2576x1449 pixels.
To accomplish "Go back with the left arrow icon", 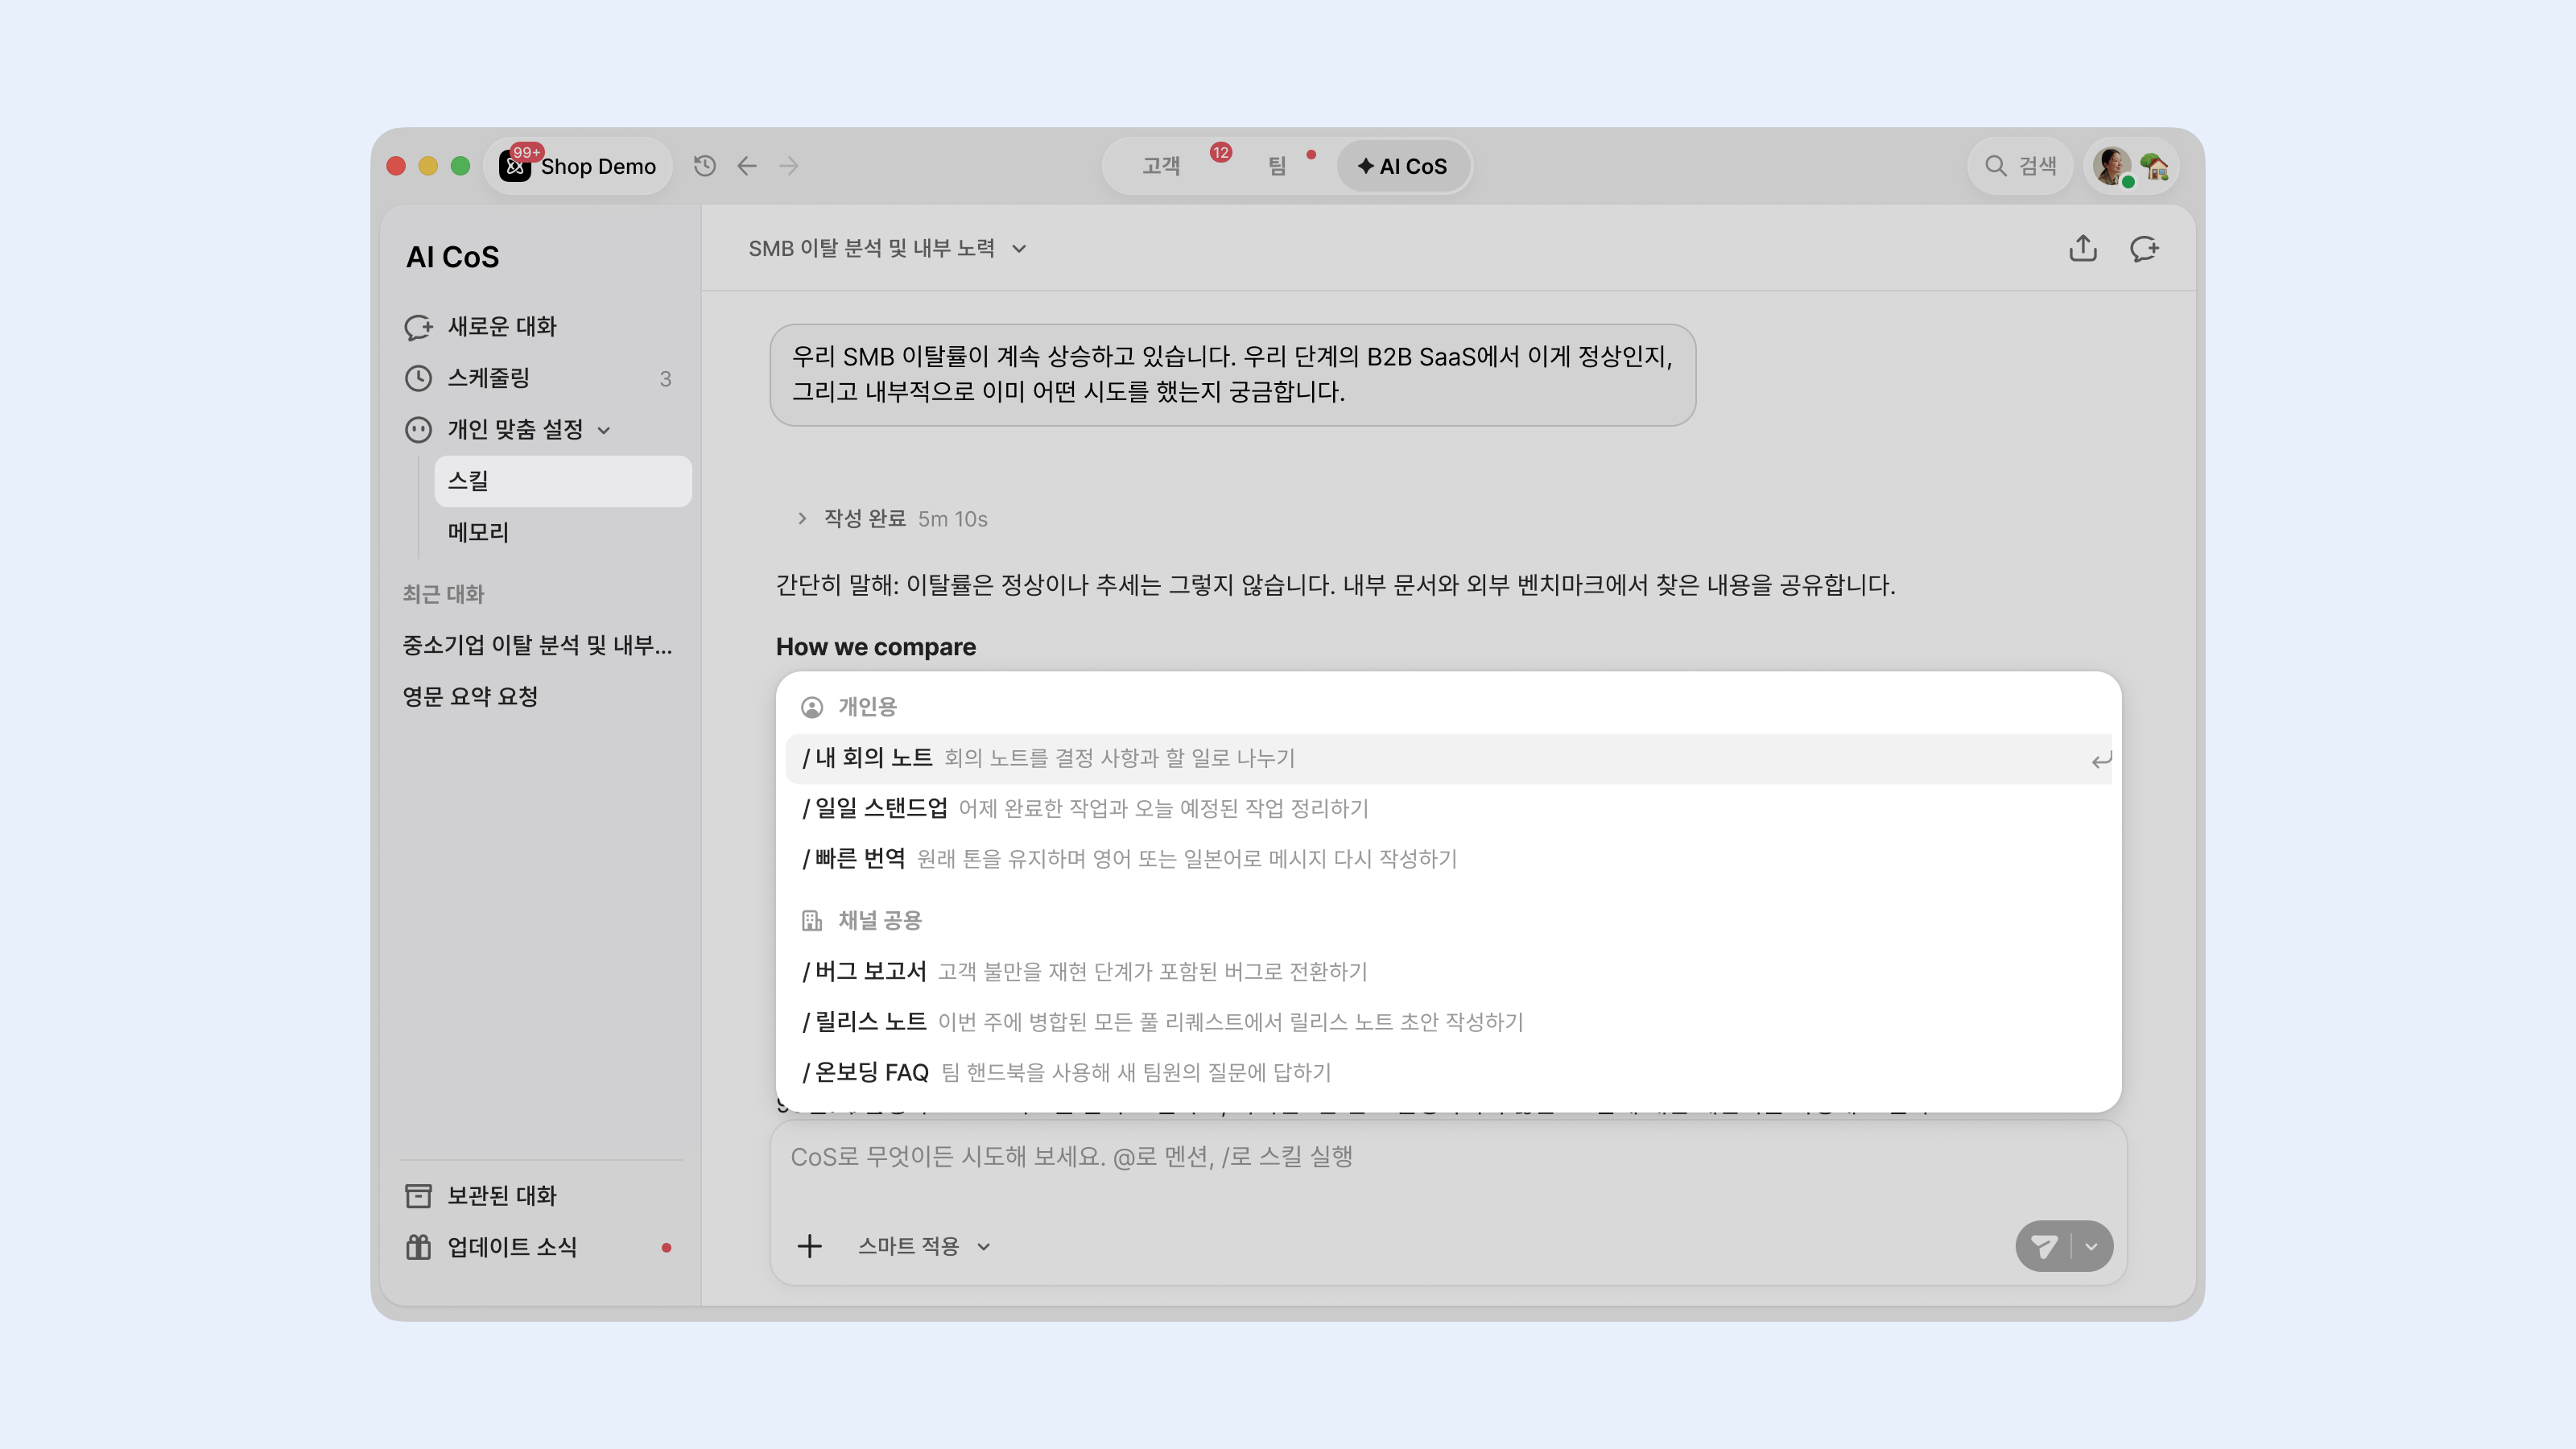I will 747,166.
